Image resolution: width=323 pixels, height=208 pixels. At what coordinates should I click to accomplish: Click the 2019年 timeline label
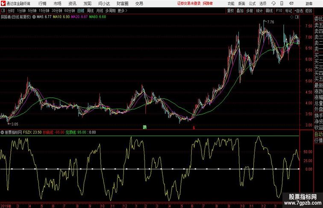tap(6, 206)
